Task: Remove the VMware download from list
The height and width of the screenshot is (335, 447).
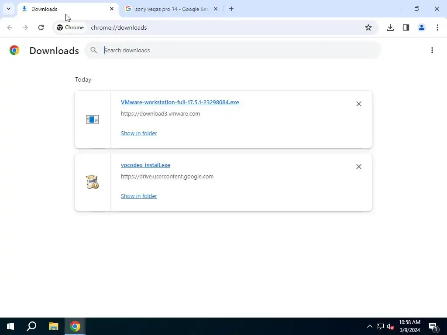Action: click(359, 104)
